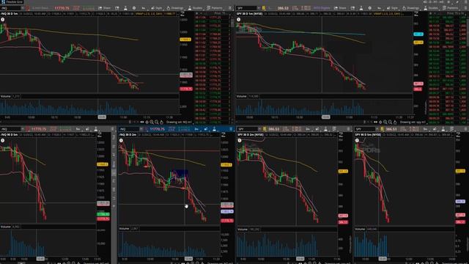469x264 pixels.
Task: Open chart settings gear on top-left /NQ chart
Action: [x=134, y=8]
